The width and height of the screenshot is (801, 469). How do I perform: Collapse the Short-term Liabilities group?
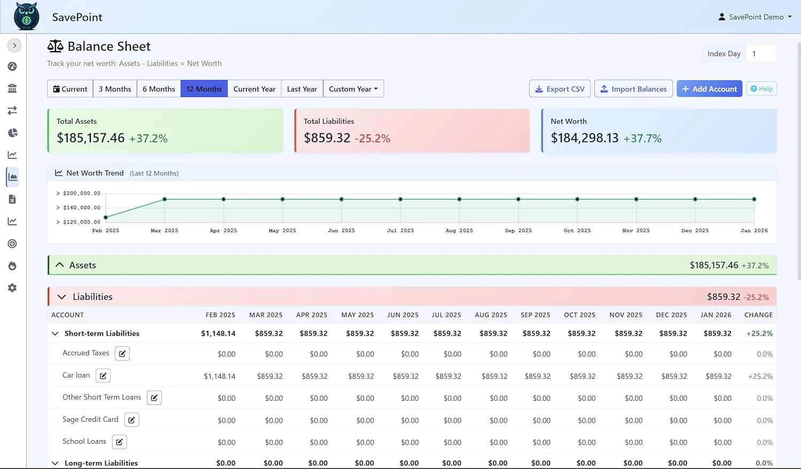coord(55,333)
